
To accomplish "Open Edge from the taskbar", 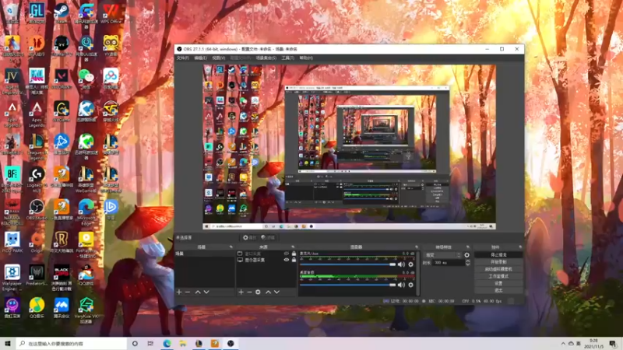I will click(x=167, y=343).
